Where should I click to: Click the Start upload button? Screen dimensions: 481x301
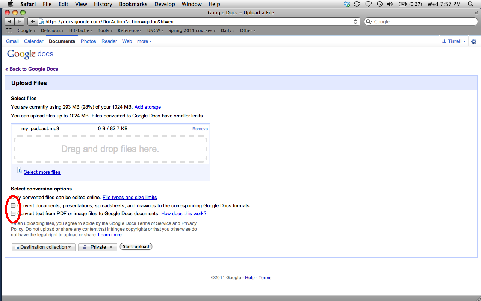[136, 247]
